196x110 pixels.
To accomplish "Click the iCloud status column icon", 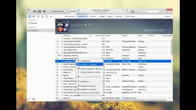I will pyautogui.click(x=91, y=36).
